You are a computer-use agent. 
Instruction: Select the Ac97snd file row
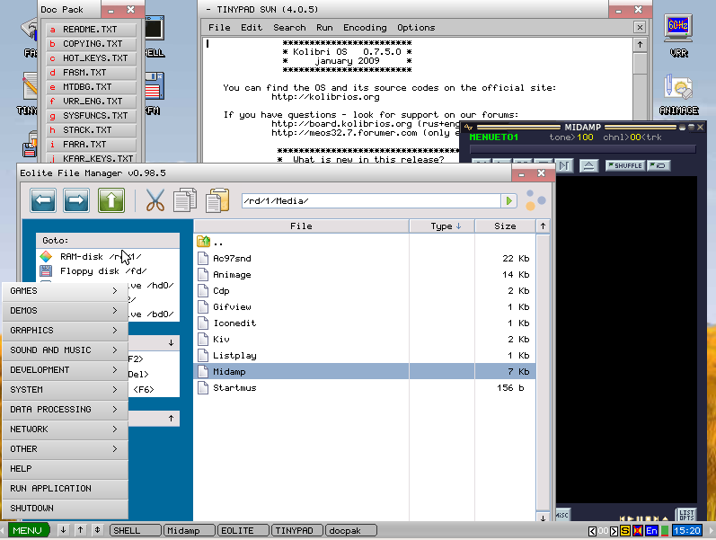[x=366, y=258]
